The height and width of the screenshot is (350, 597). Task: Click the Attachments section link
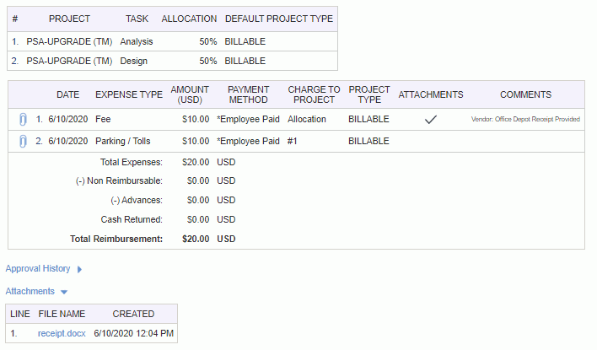pos(30,291)
